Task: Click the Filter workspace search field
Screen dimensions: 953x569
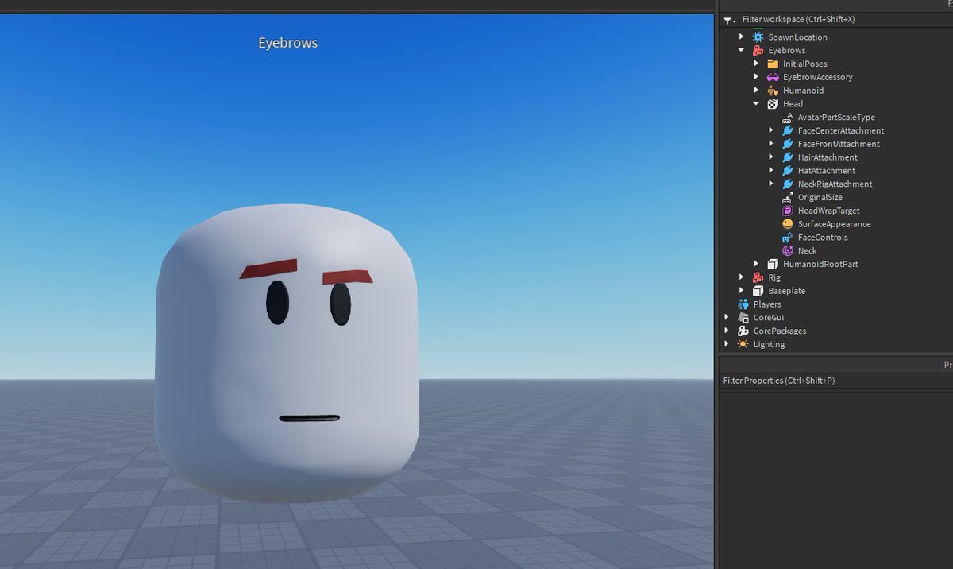Action: click(x=846, y=20)
